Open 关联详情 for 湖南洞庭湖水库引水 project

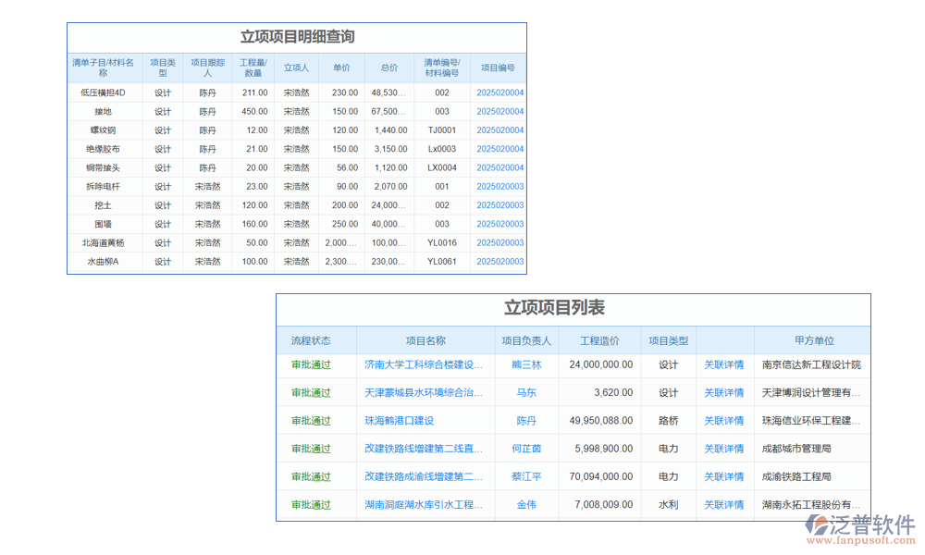723,505
